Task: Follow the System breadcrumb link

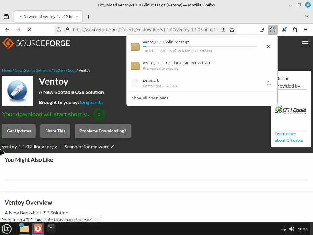Action: click(x=59, y=70)
